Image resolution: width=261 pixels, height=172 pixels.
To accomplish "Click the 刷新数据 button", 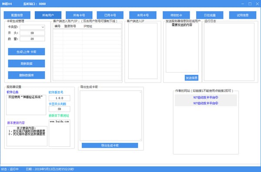I will point(27,63).
